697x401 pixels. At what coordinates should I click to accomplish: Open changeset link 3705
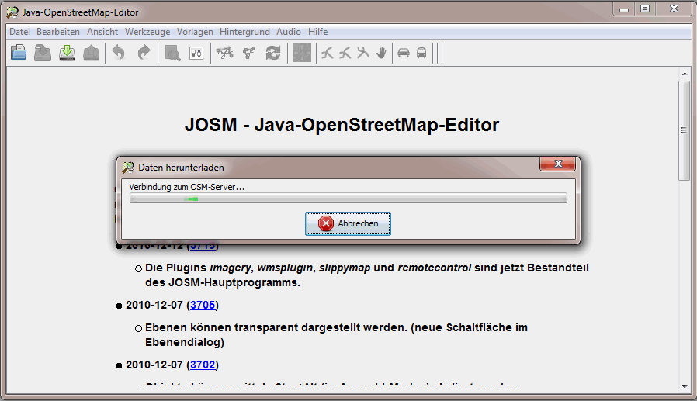[x=203, y=305]
